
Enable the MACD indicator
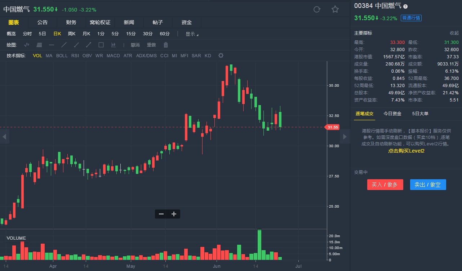point(113,56)
